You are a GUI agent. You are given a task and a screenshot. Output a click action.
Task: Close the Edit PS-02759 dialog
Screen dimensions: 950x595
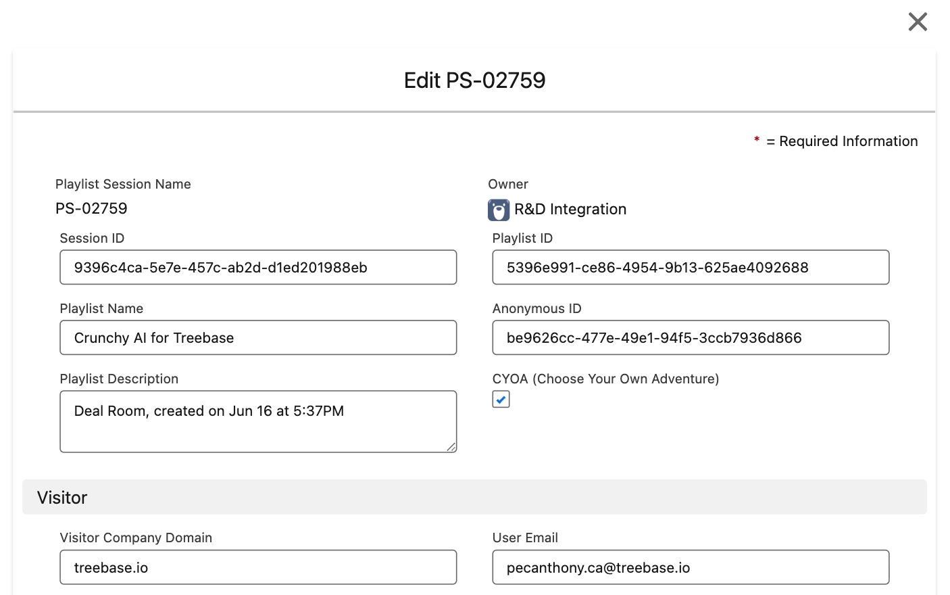tap(918, 21)
